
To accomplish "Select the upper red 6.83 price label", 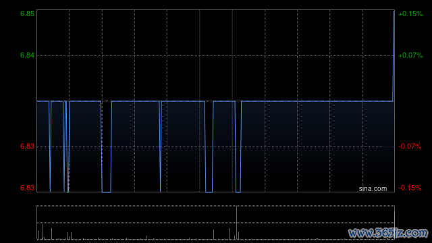I will pyautogui.click(x=27, y=146).
